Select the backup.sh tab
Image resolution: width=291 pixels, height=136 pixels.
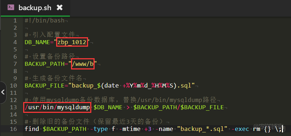tap(35, 8)
